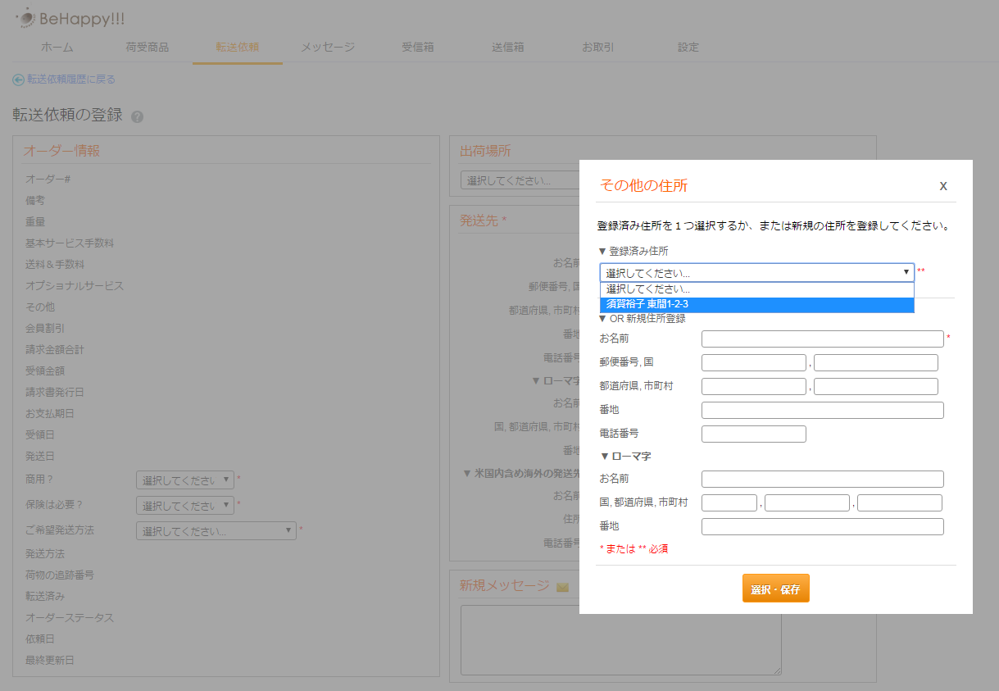Collapse the 登録済み住所 section triangle

click(x=602, y=252)
